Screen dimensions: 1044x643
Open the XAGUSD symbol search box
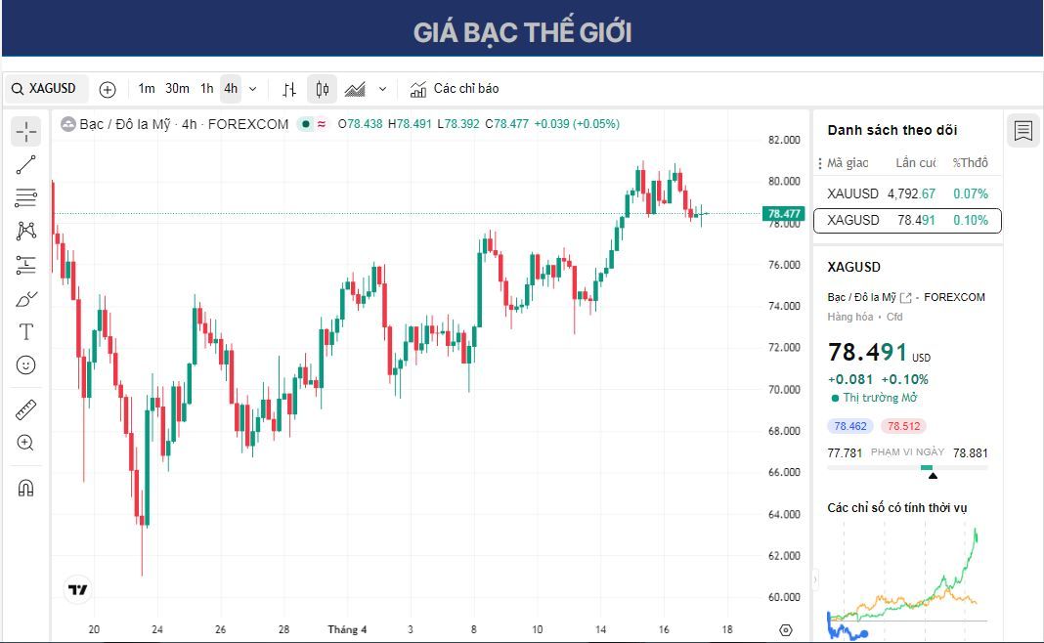click(x=46, y=89)
